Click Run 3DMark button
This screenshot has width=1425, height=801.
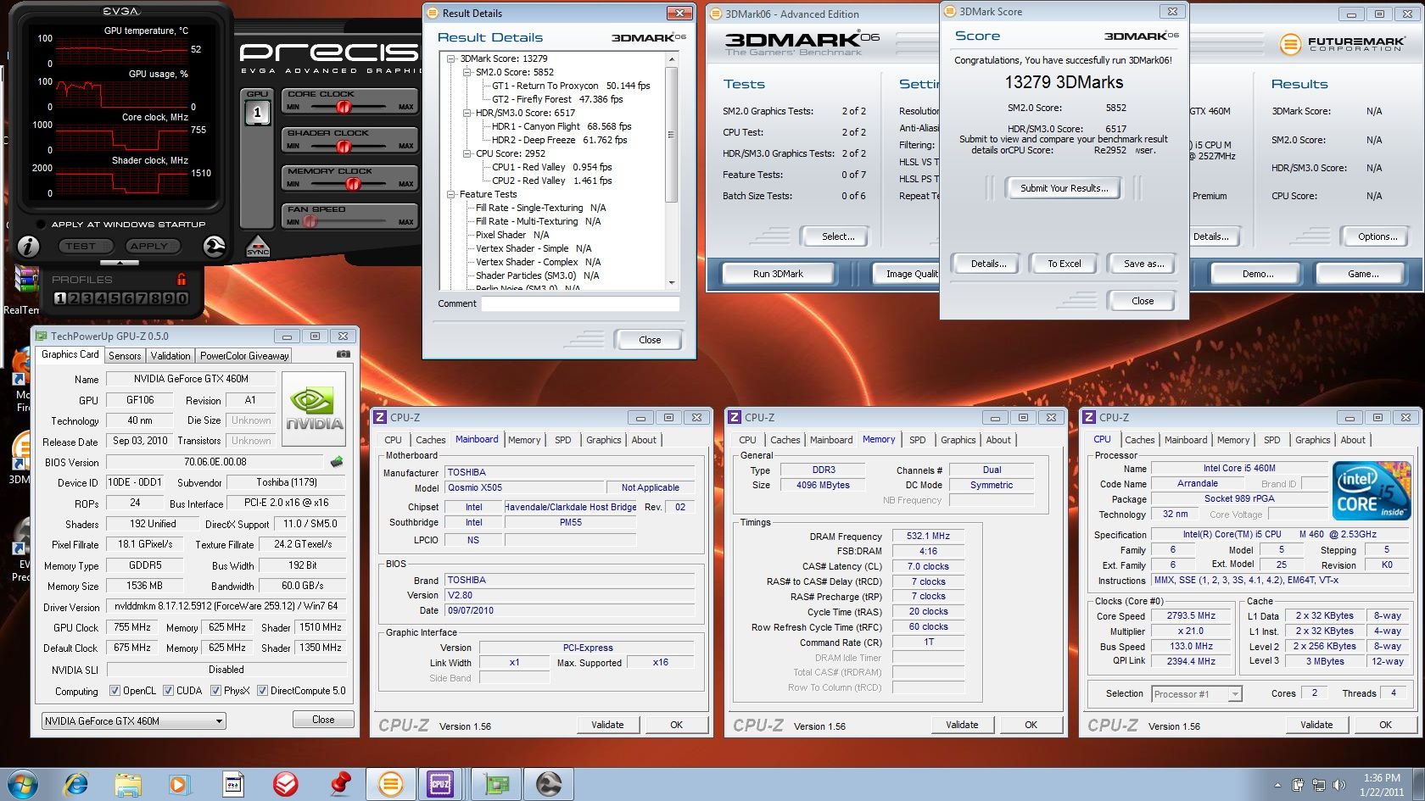778,274
